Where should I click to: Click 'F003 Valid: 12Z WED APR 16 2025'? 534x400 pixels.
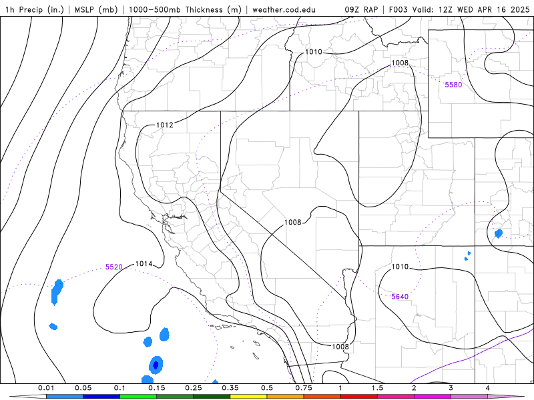coord(459,9)
